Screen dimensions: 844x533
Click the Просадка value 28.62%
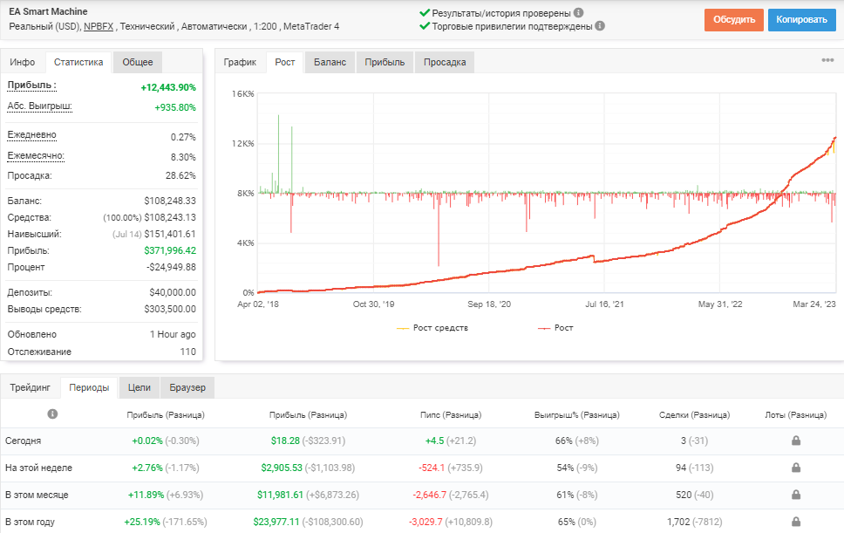[180, 175]
